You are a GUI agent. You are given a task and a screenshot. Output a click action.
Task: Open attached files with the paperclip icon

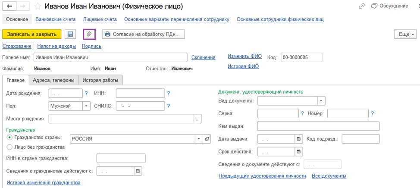tap(89, 34)
